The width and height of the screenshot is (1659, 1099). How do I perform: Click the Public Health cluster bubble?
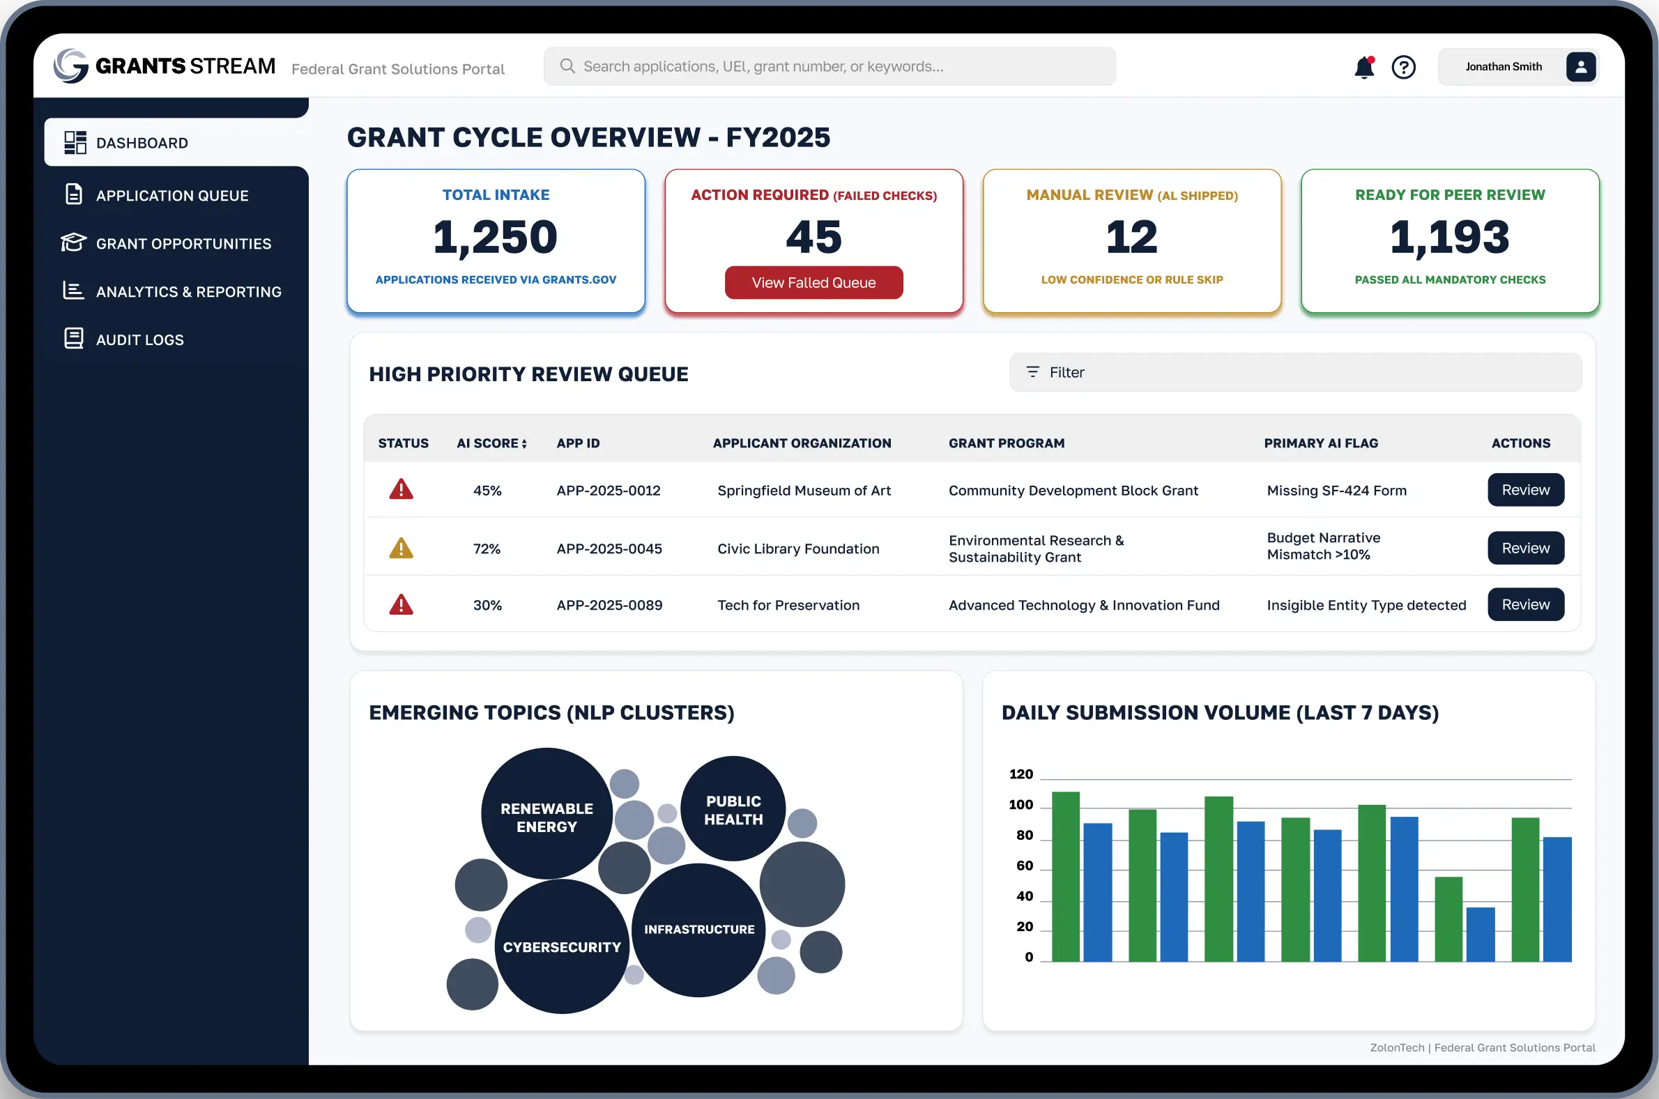point(733,809)
